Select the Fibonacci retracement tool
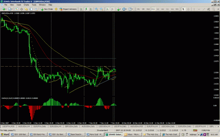 point(213,9)
